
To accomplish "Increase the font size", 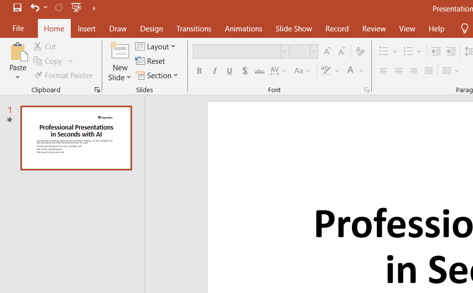I will [x=326, y=51].
